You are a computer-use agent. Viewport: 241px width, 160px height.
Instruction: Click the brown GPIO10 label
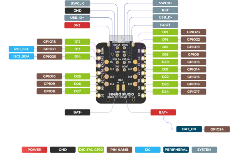[49, 76]
